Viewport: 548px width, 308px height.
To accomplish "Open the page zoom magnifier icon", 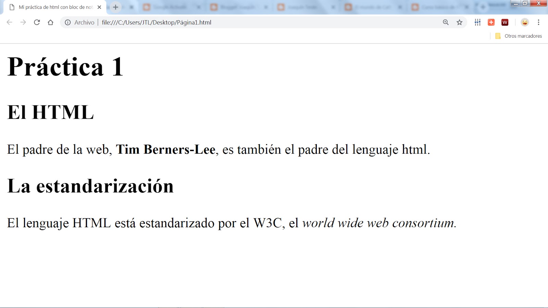I will click(445, 22).
